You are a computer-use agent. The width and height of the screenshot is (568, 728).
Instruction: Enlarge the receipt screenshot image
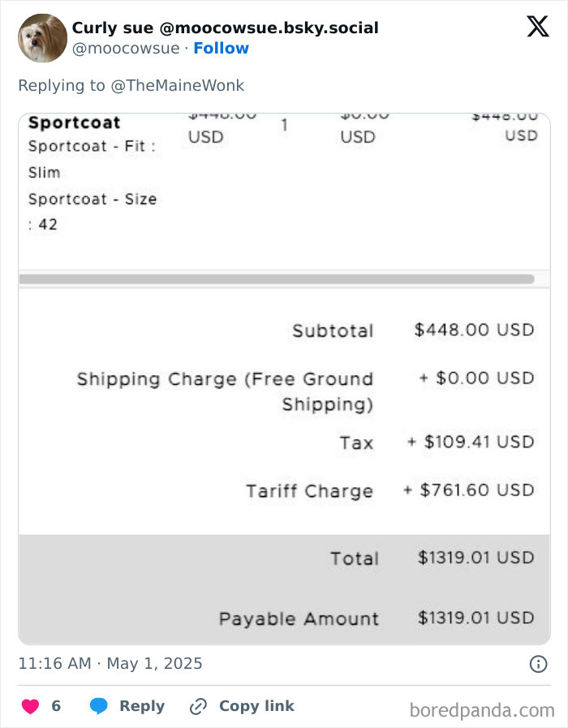[283, 377]
